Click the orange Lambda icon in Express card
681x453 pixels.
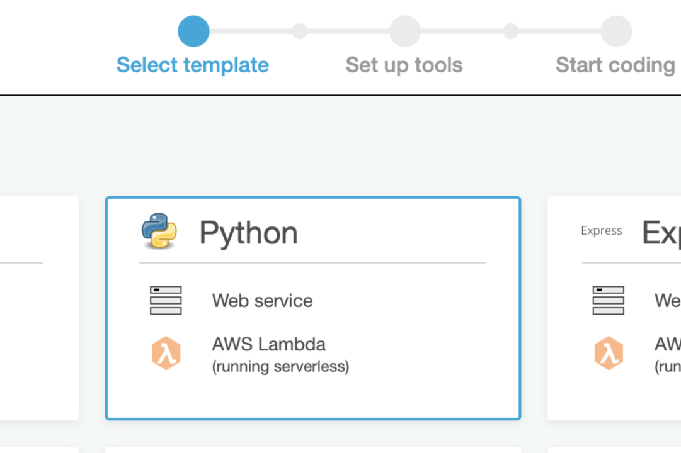[x=609, y=353]
